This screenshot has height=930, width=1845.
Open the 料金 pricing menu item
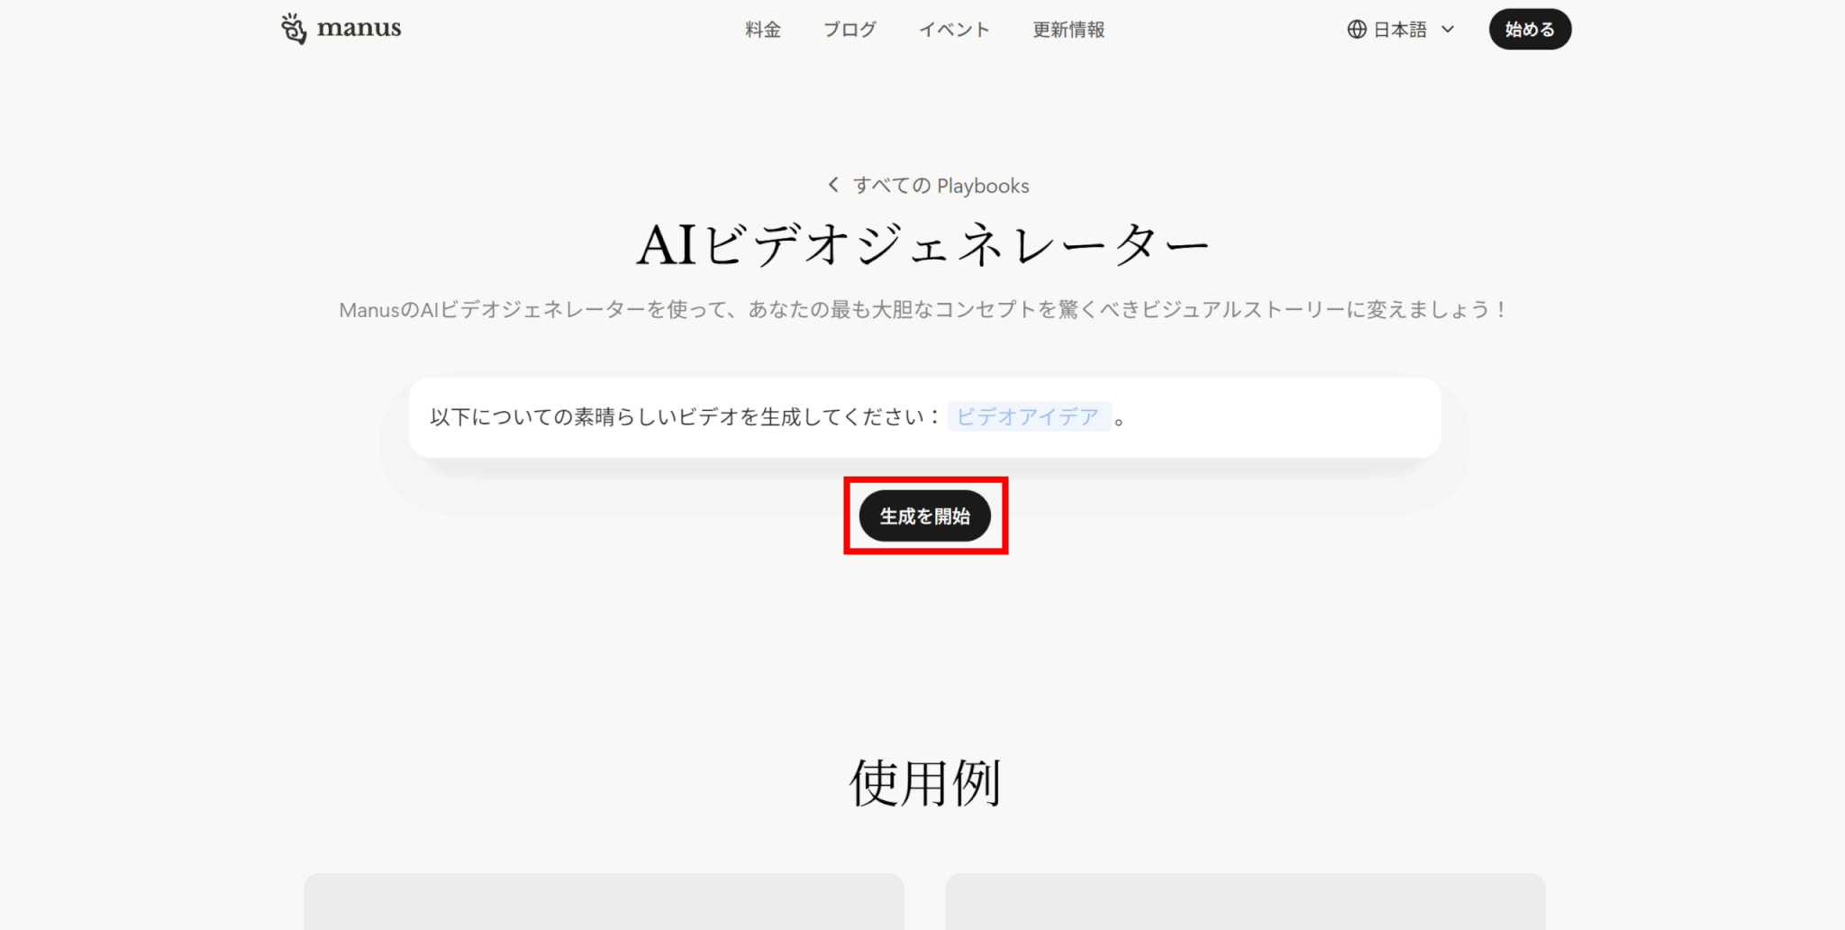[x=763, y=30]
